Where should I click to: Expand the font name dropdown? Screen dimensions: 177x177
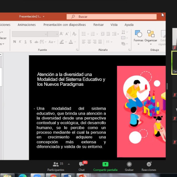tap(46, 34)
